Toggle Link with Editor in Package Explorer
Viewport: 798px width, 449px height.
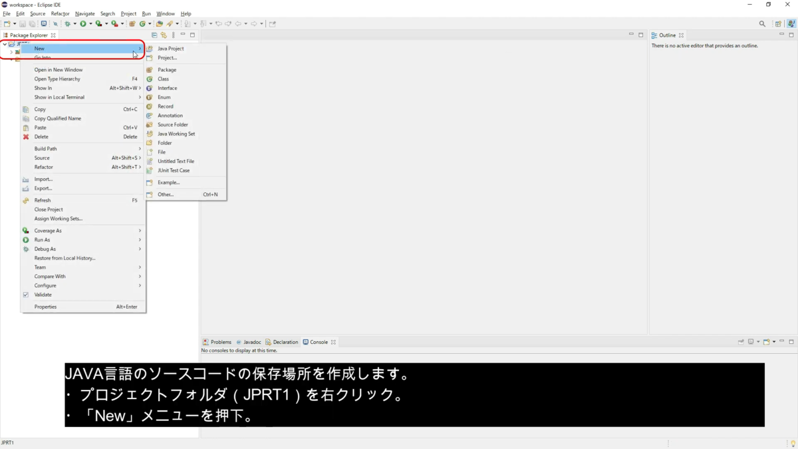pyautogui.click(x=164, y=35)
